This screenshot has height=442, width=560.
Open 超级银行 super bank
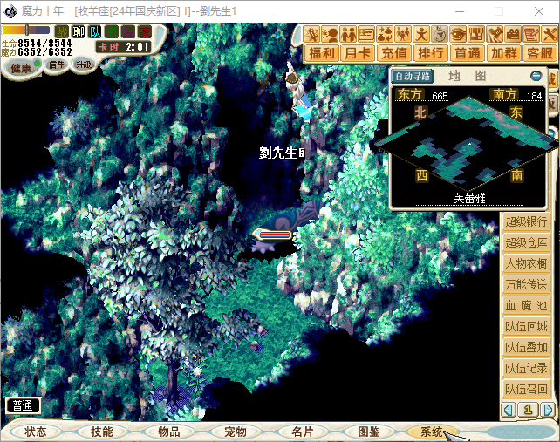(526, 221)
